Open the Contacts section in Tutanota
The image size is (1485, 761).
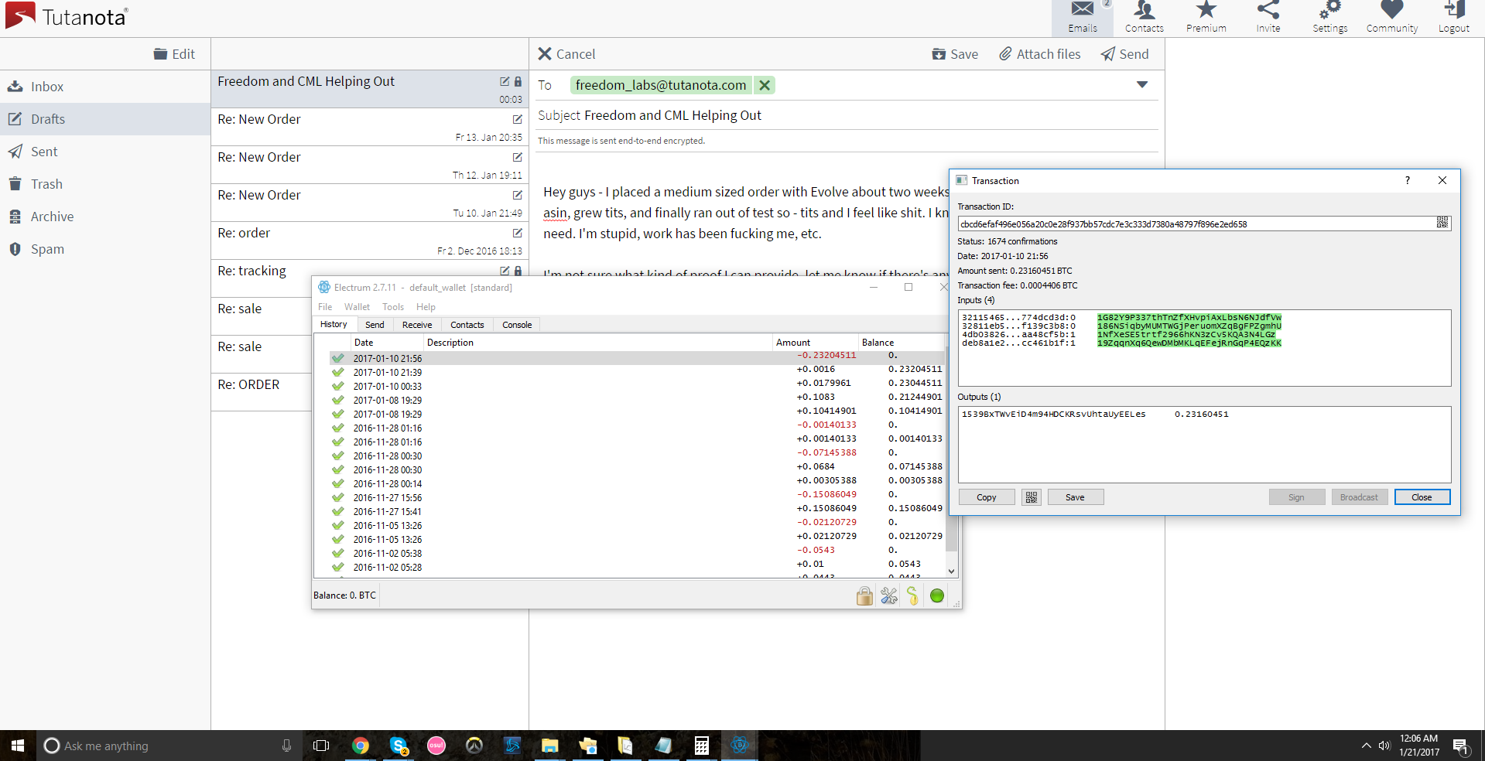click(x=1144, y=18)
